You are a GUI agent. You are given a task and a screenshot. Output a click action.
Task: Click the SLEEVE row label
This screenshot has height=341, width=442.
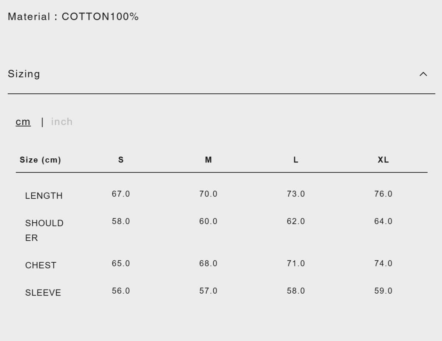[x=43, y=293]
